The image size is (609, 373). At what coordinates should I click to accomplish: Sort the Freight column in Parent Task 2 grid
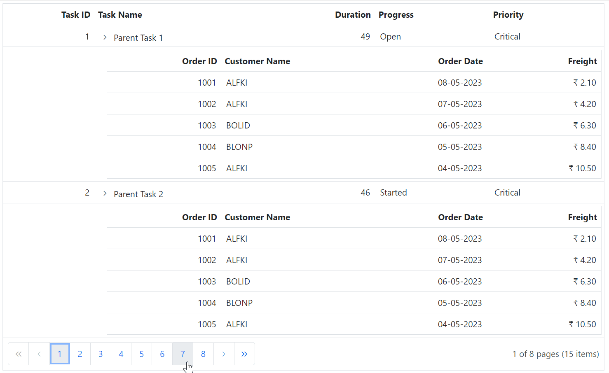tap(582, 217)
